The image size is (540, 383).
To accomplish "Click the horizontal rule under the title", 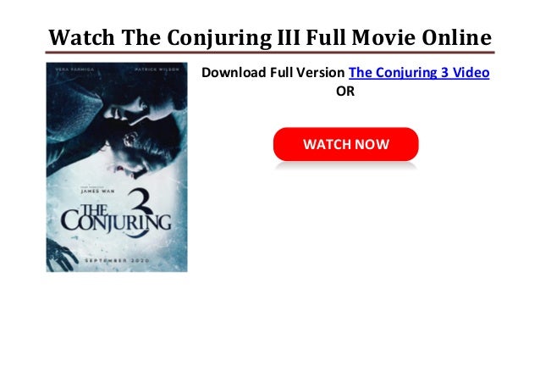I will coord(270,53).
